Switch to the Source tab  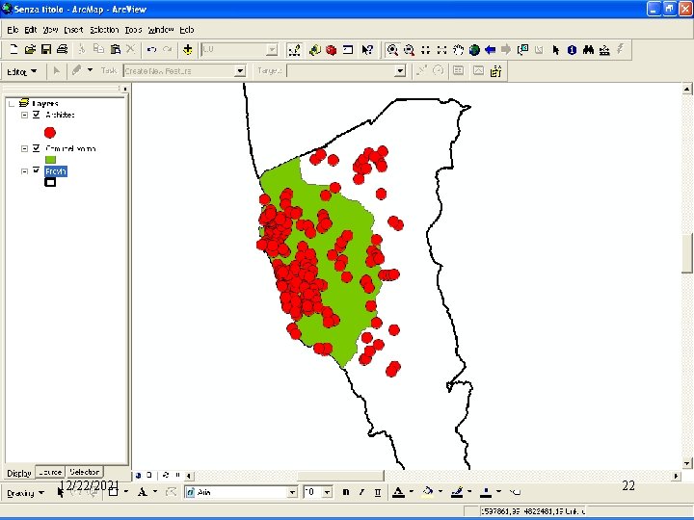tap(50, 472)
